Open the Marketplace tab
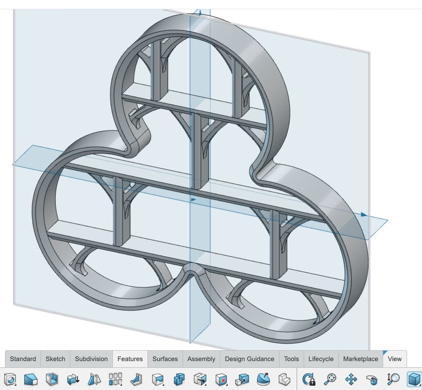 pos(361,359)
